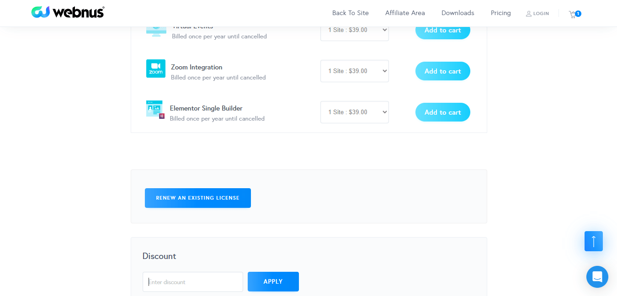Viewport: 617px width, 296px height.
Task: Add Zoom Integration to cart
Action: pyautogui.click(x=442, y=71)
